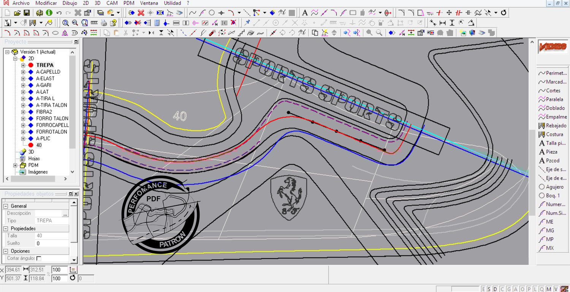Select the text A tool
Viewport: 570px width, 292px height.
(x=305, y=13)
